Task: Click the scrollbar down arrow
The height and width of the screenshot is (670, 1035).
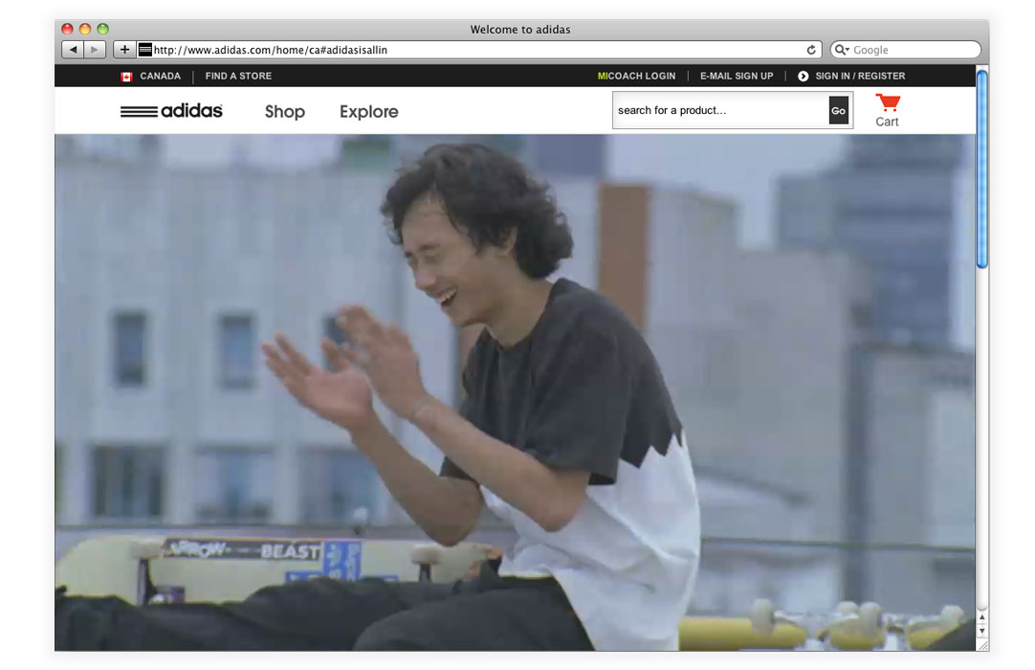Action: coord(982,631)
